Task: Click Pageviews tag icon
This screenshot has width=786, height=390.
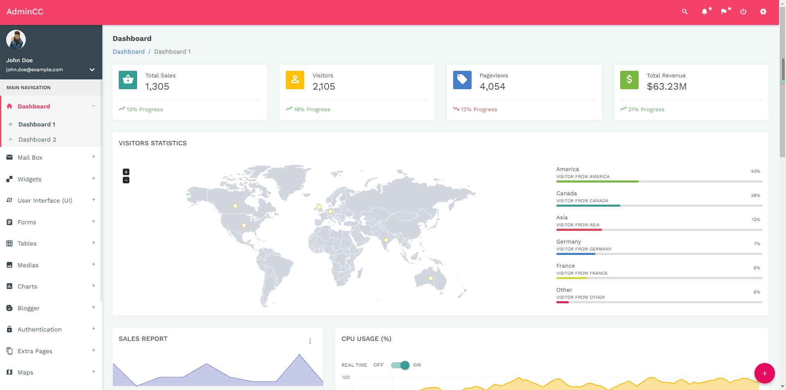Action: click(462, 80)
